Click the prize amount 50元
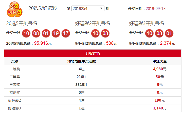This screenshot has height=114, width=183. [160, 77]
